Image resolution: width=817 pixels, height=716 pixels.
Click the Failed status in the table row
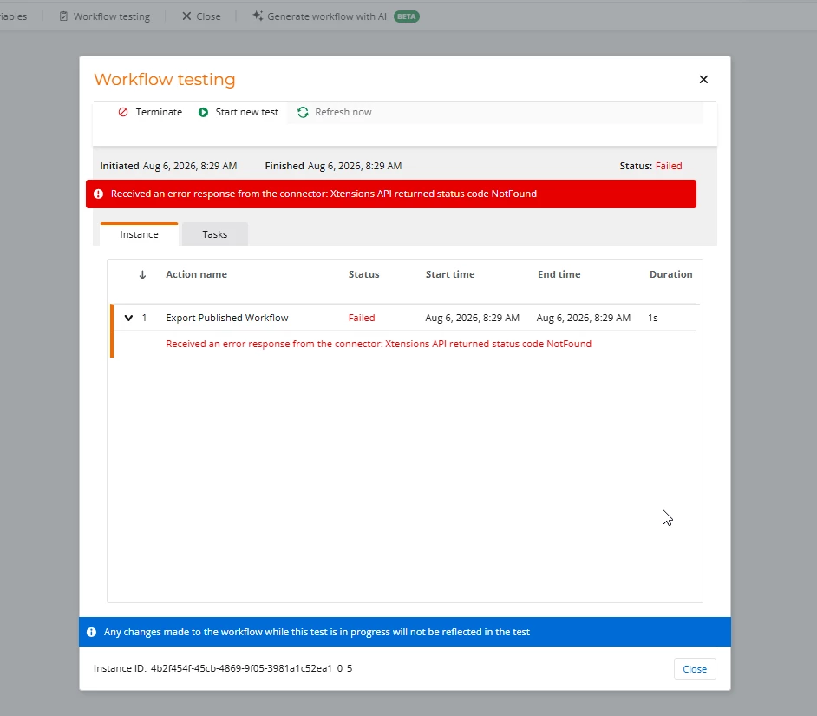tap(362, 318)
